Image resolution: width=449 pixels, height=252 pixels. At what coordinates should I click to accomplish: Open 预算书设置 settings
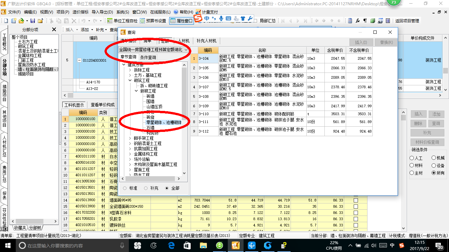(153, 21)
